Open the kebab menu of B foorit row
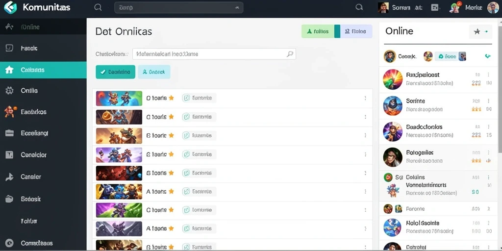Image resolution: width=502 pixels, height=251 pixels. (365, 135)
